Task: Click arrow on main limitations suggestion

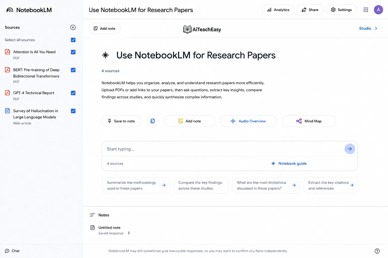Action: click(294, 185)
